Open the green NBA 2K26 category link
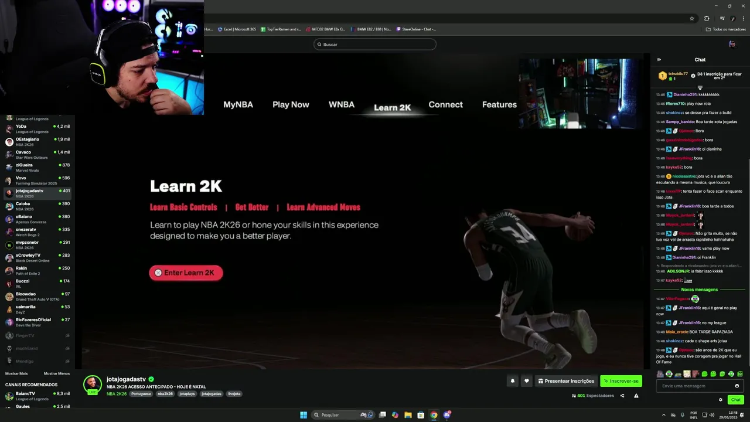Viewport: 750px width, 422px height. pos(117,394)
